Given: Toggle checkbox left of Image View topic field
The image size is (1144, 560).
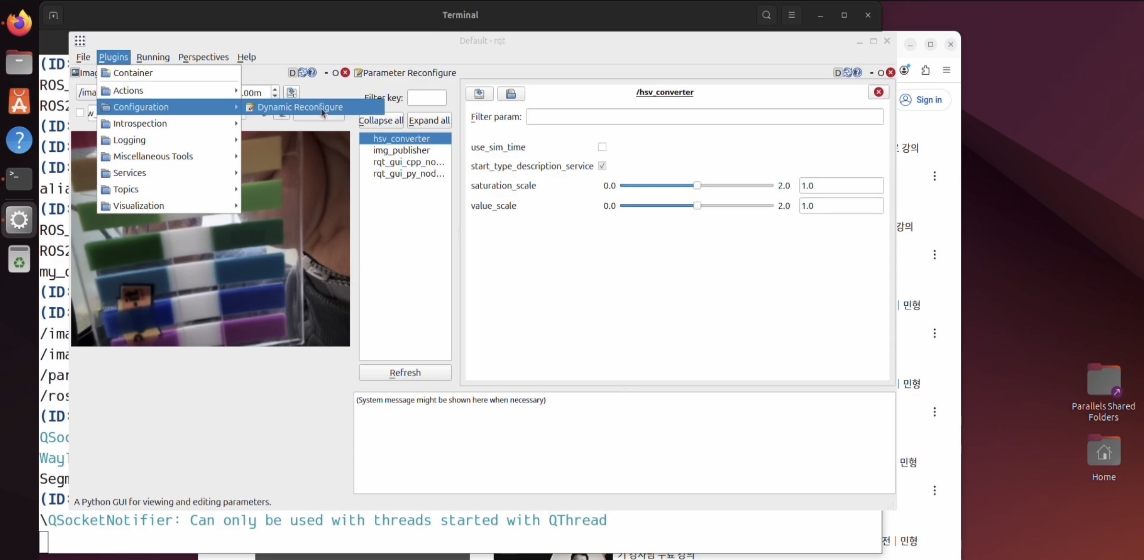Looking at the screenshot, I should pos(80,113).
